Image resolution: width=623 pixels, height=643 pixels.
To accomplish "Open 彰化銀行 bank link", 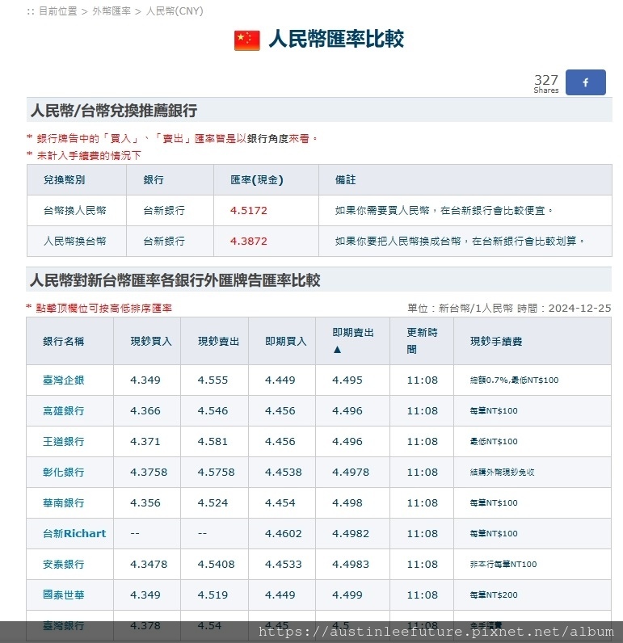I will coord(64,473).
